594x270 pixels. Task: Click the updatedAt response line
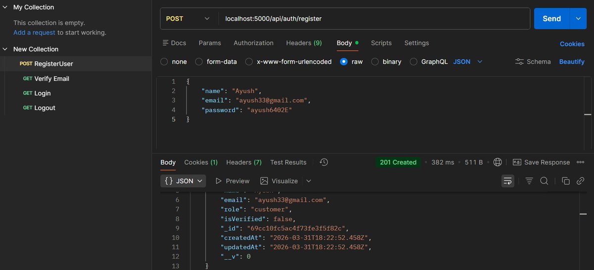296,247
